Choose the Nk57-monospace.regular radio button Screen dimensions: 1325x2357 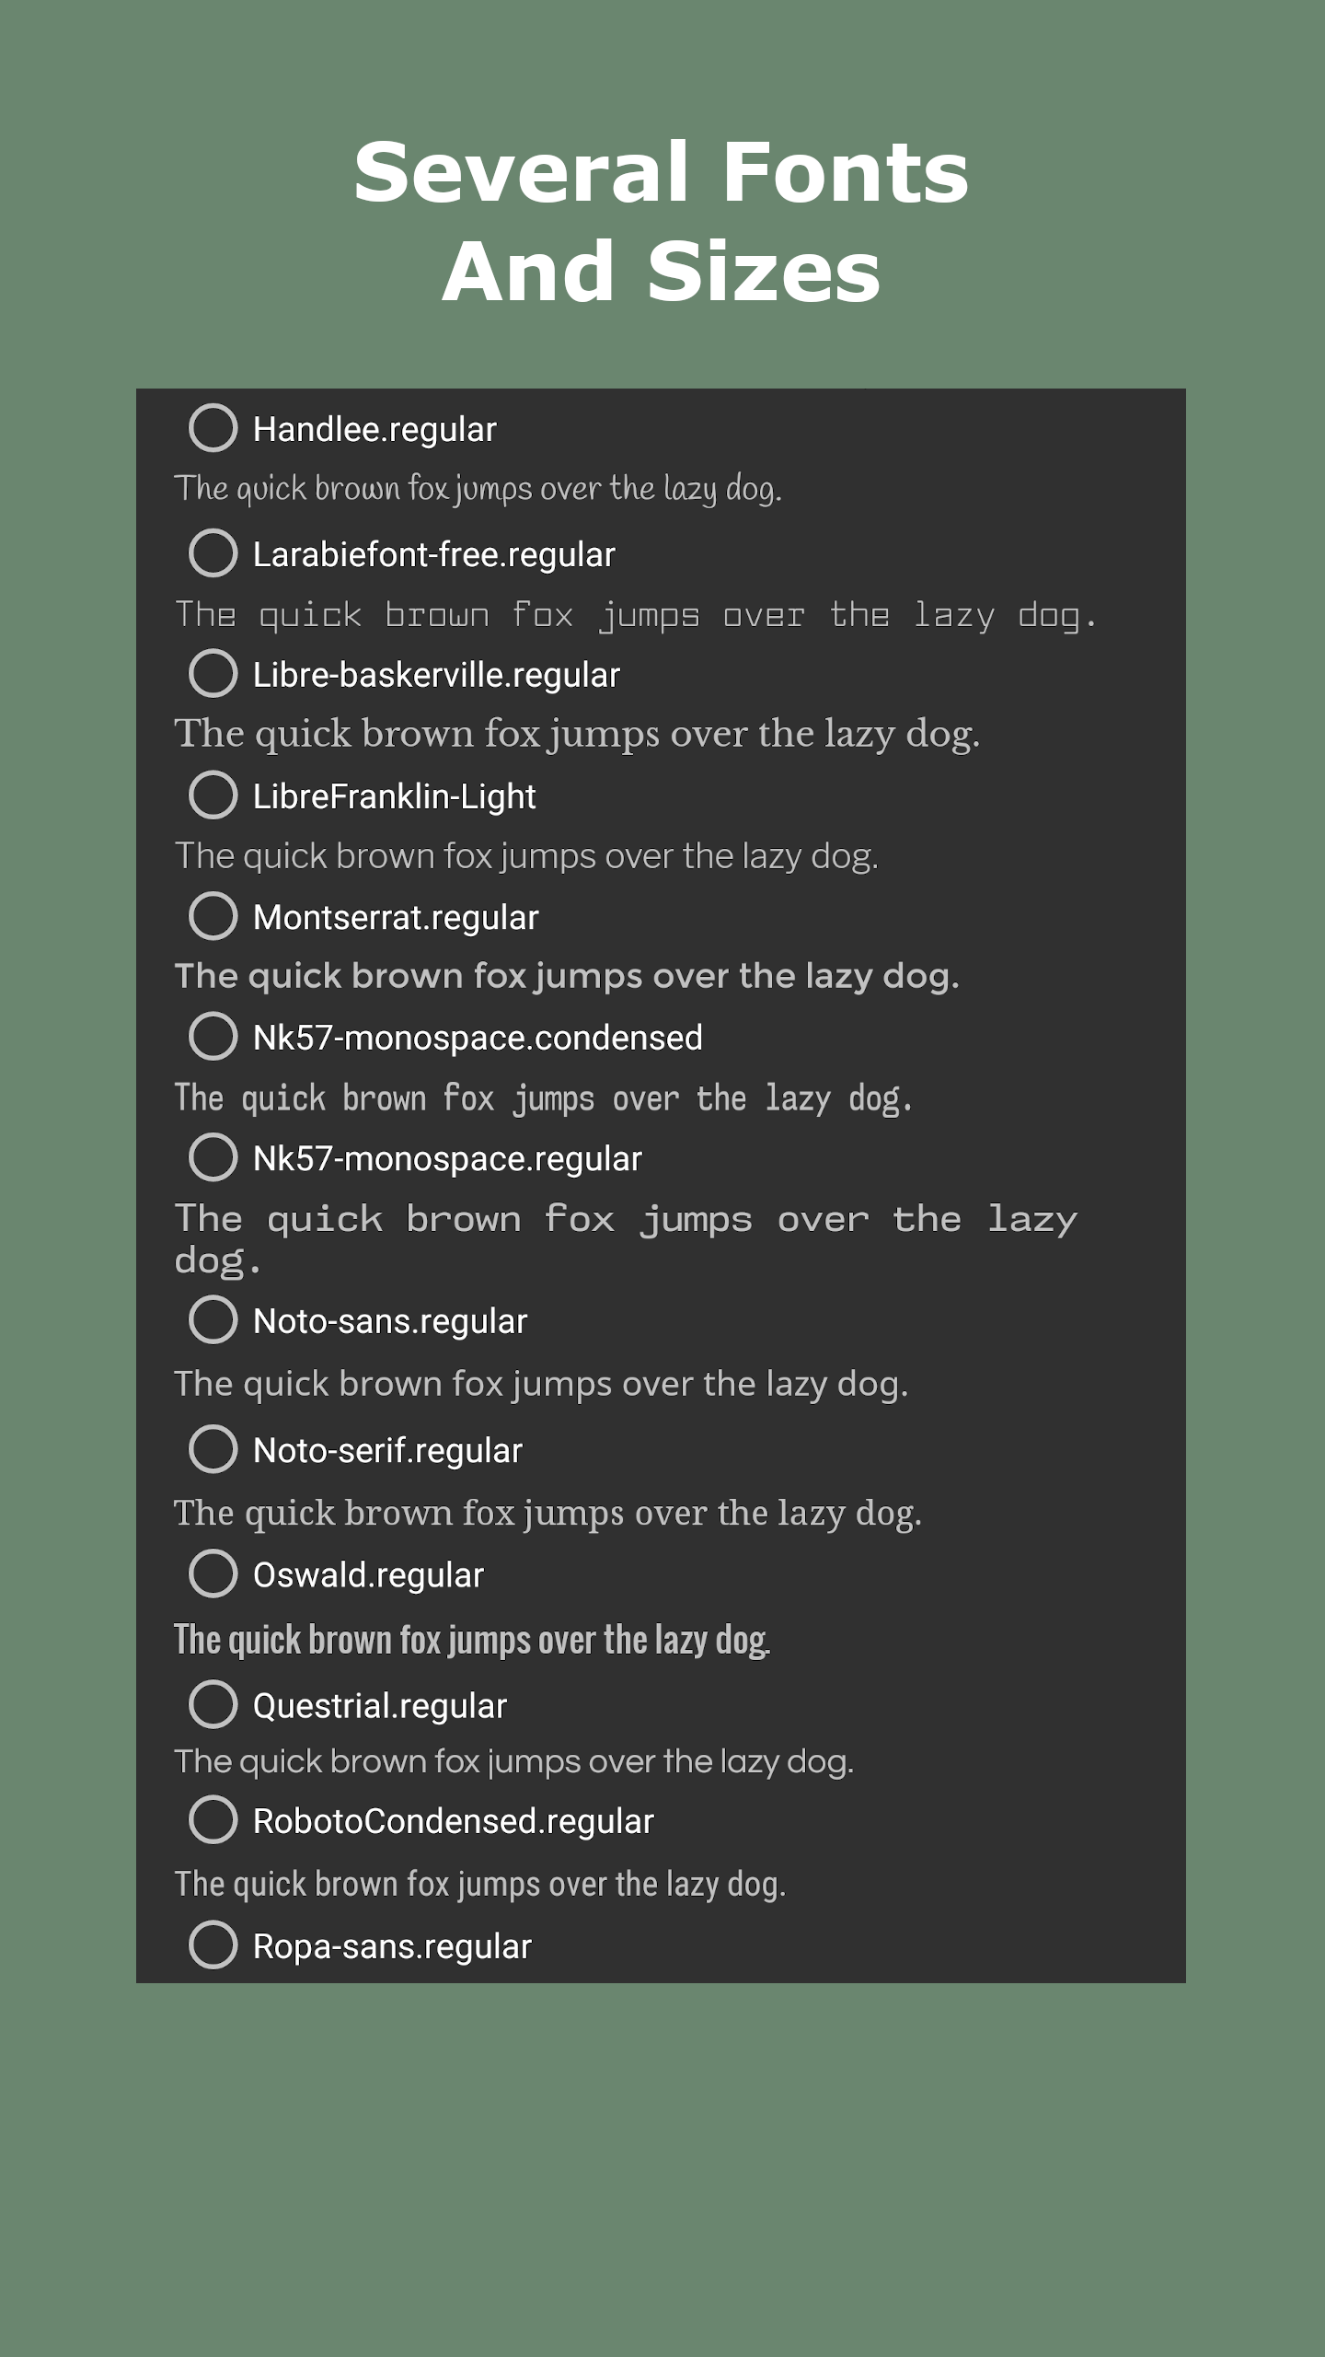(x=213, y=1157)
